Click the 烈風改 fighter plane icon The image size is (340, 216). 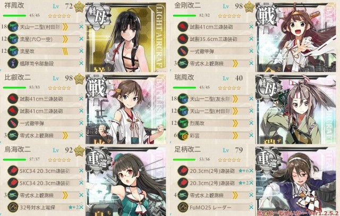tap(183, 123)
